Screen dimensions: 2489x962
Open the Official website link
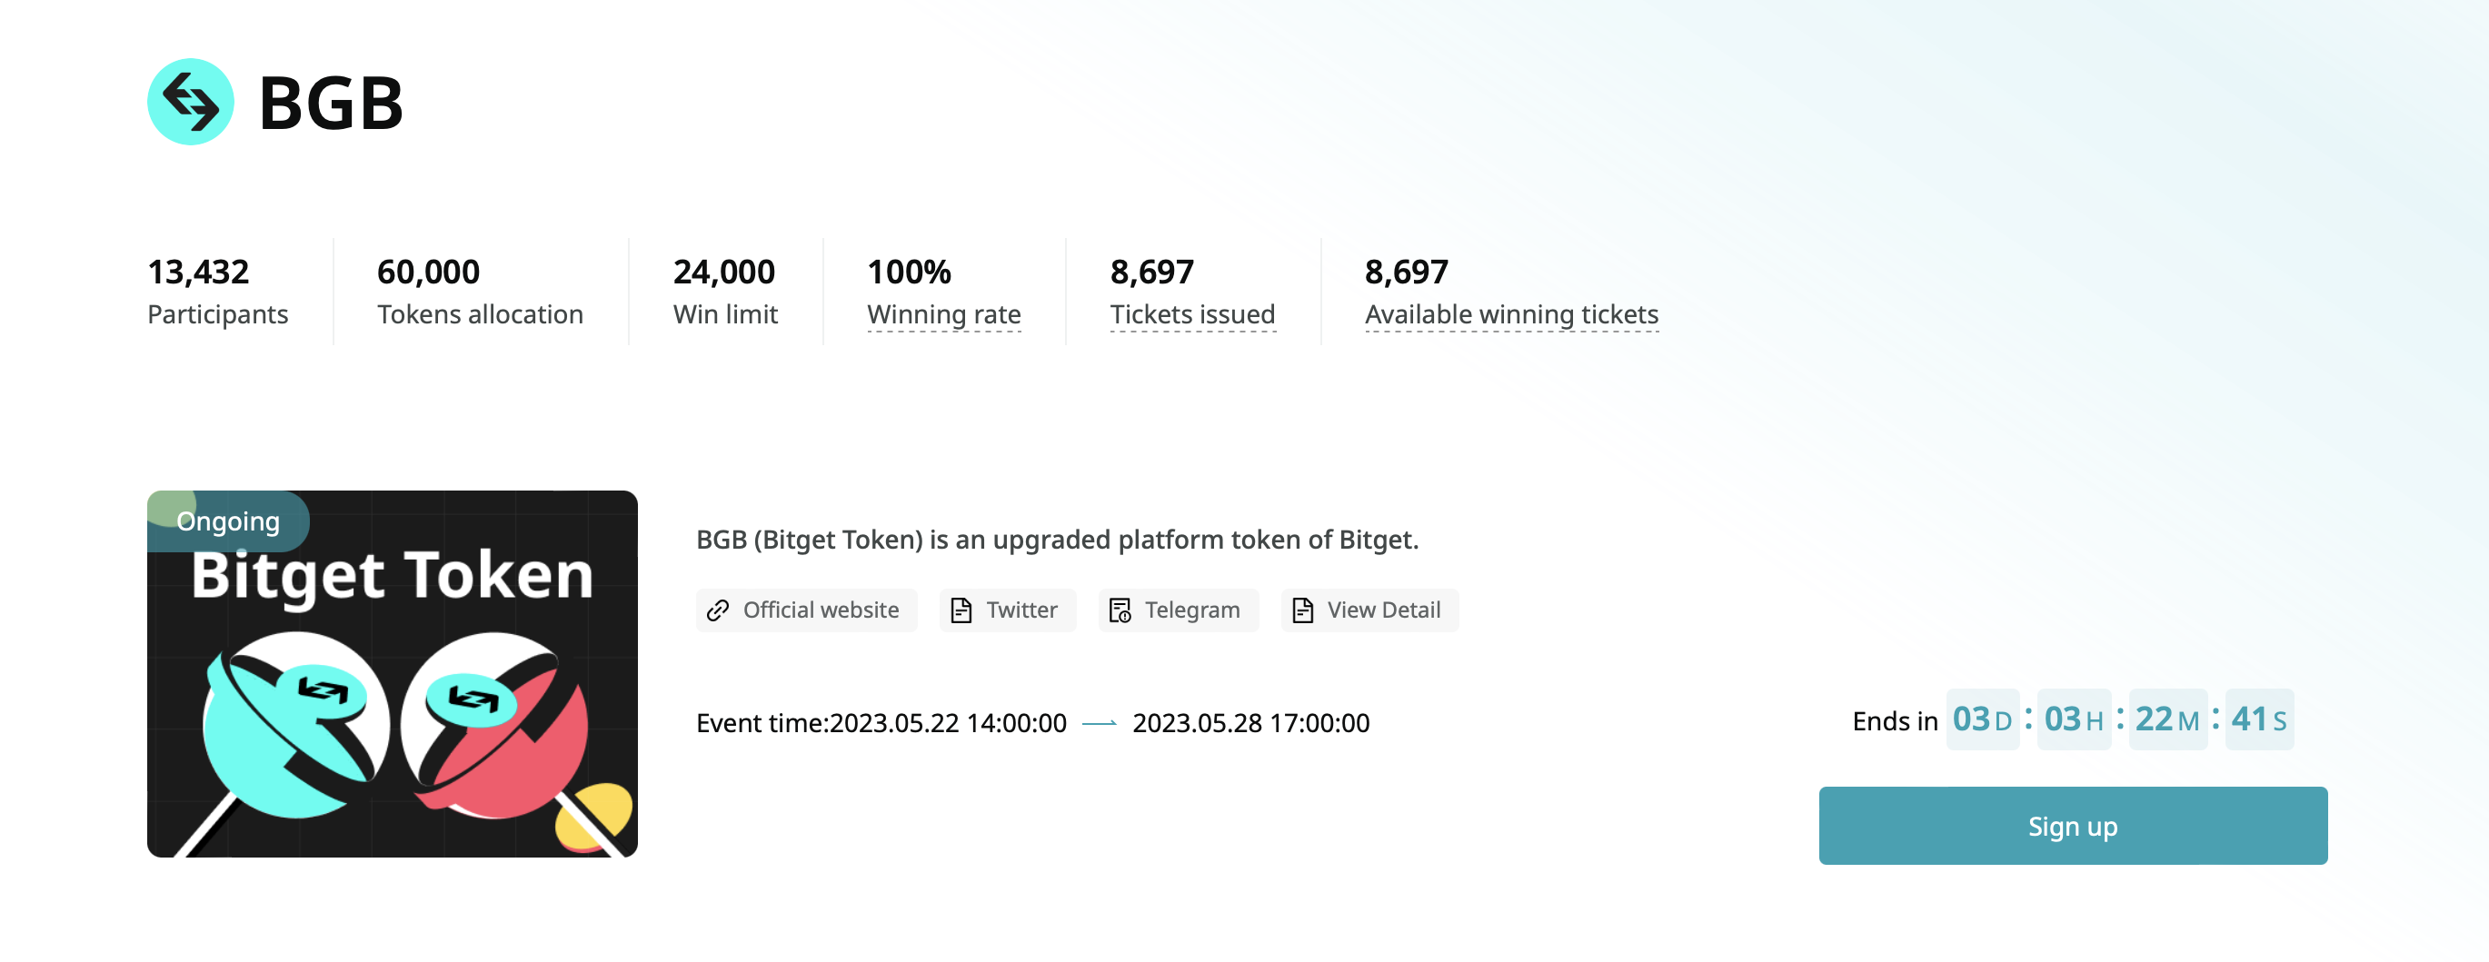point(807,610)
